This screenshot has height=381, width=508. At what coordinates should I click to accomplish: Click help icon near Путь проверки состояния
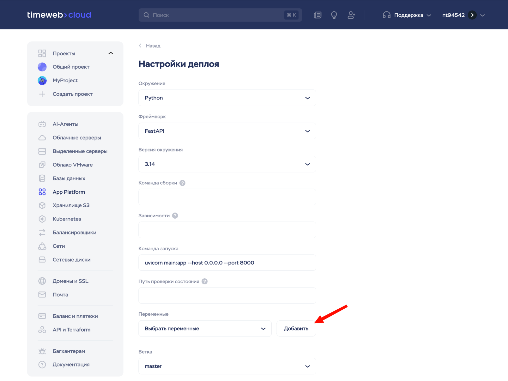pos(204,281)
